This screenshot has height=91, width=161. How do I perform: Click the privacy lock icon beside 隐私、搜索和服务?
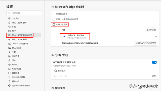(9, 23)
